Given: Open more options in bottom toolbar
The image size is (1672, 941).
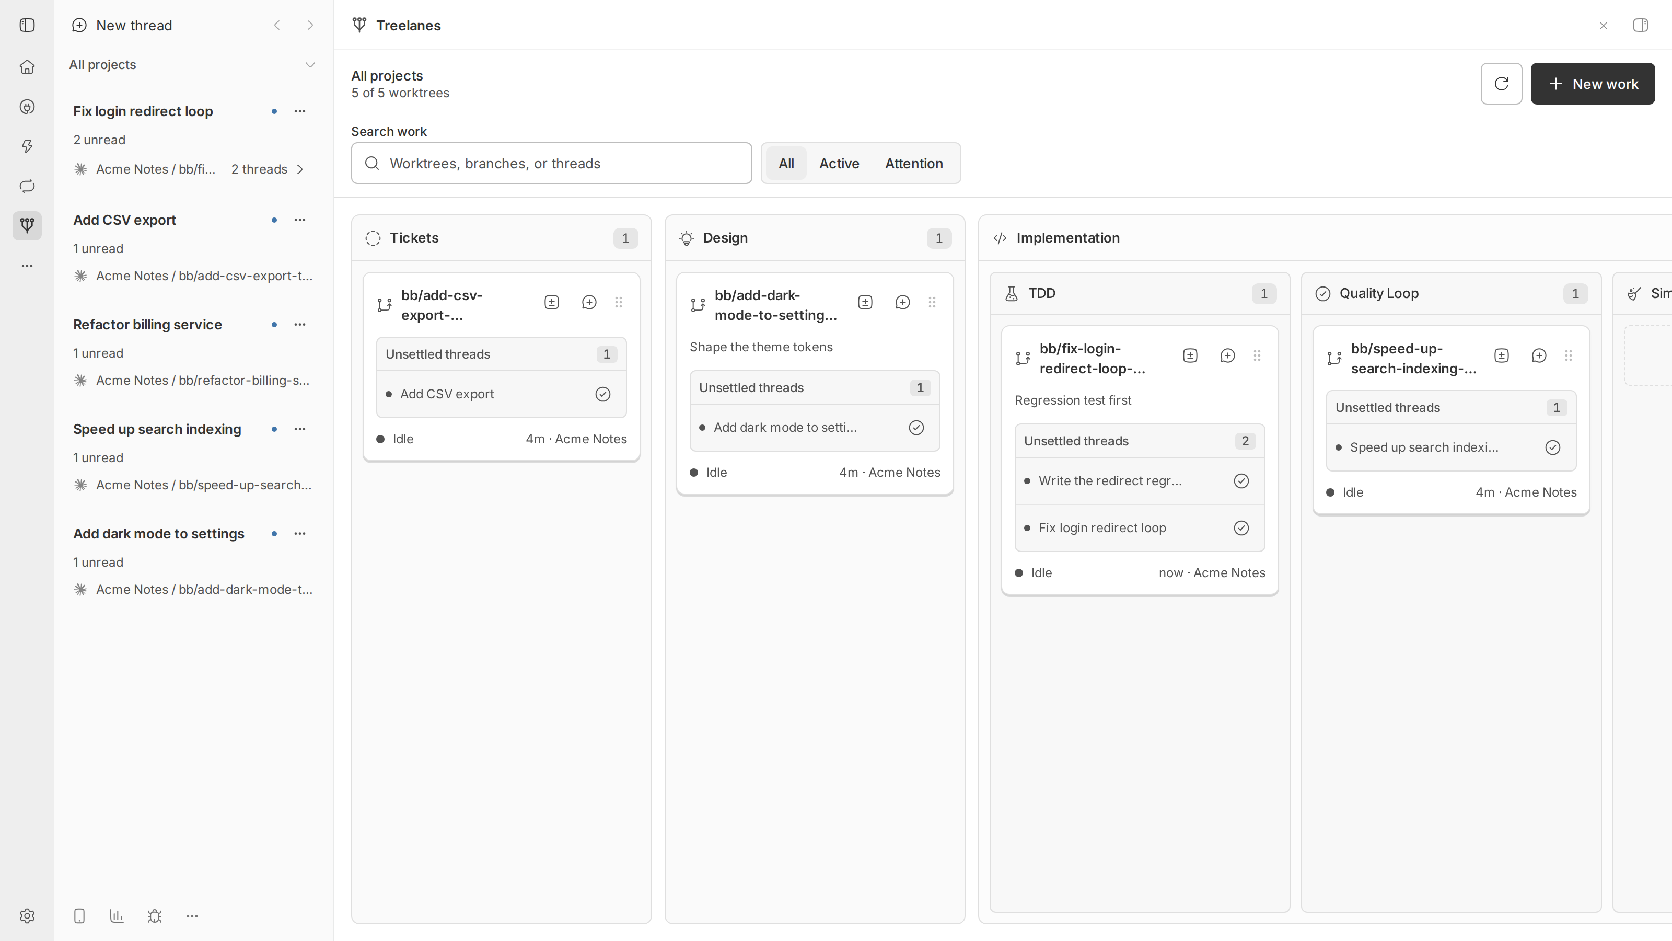Looking at the screenshot, I should pyautogui.click(x=192, y=916).
